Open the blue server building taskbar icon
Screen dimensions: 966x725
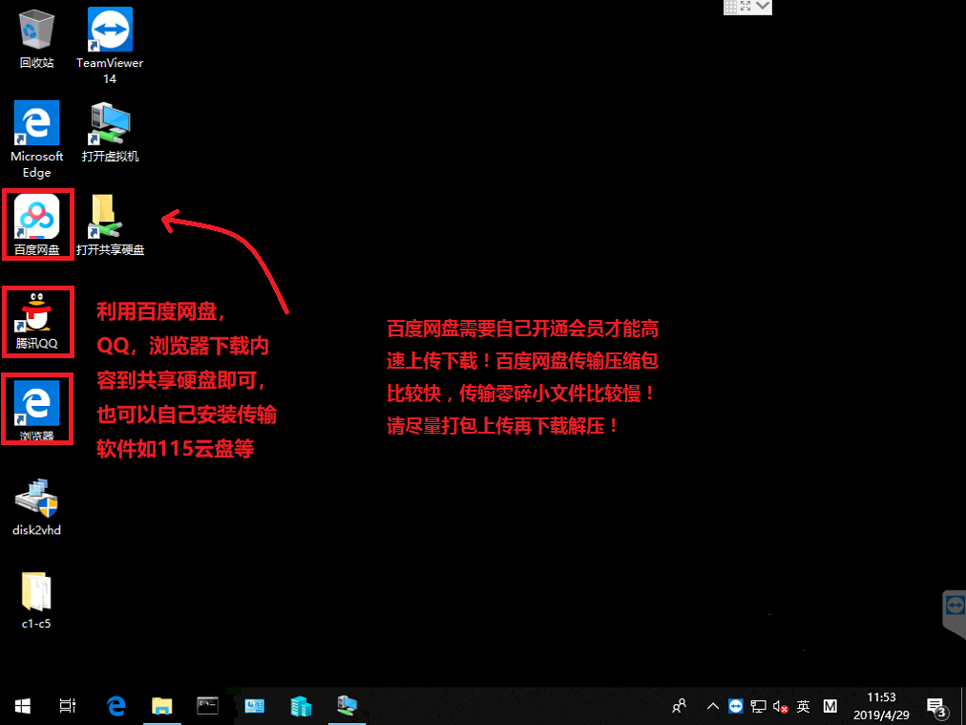coord(302,706)
